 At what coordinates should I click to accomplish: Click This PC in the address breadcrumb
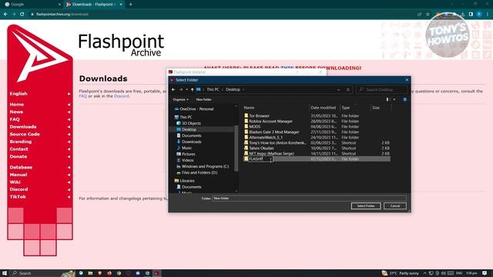[x=213, y=89]
